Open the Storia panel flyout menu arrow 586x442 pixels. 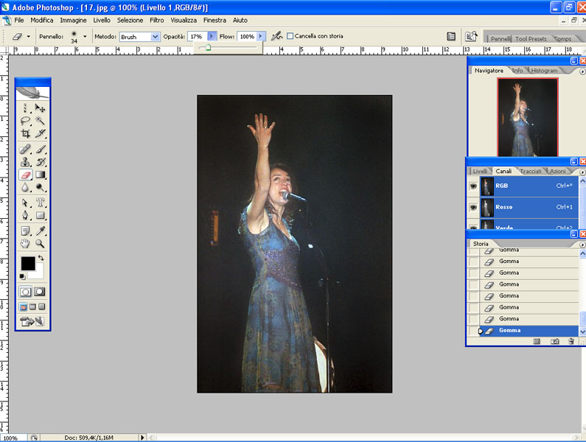(x=582, y=245)
